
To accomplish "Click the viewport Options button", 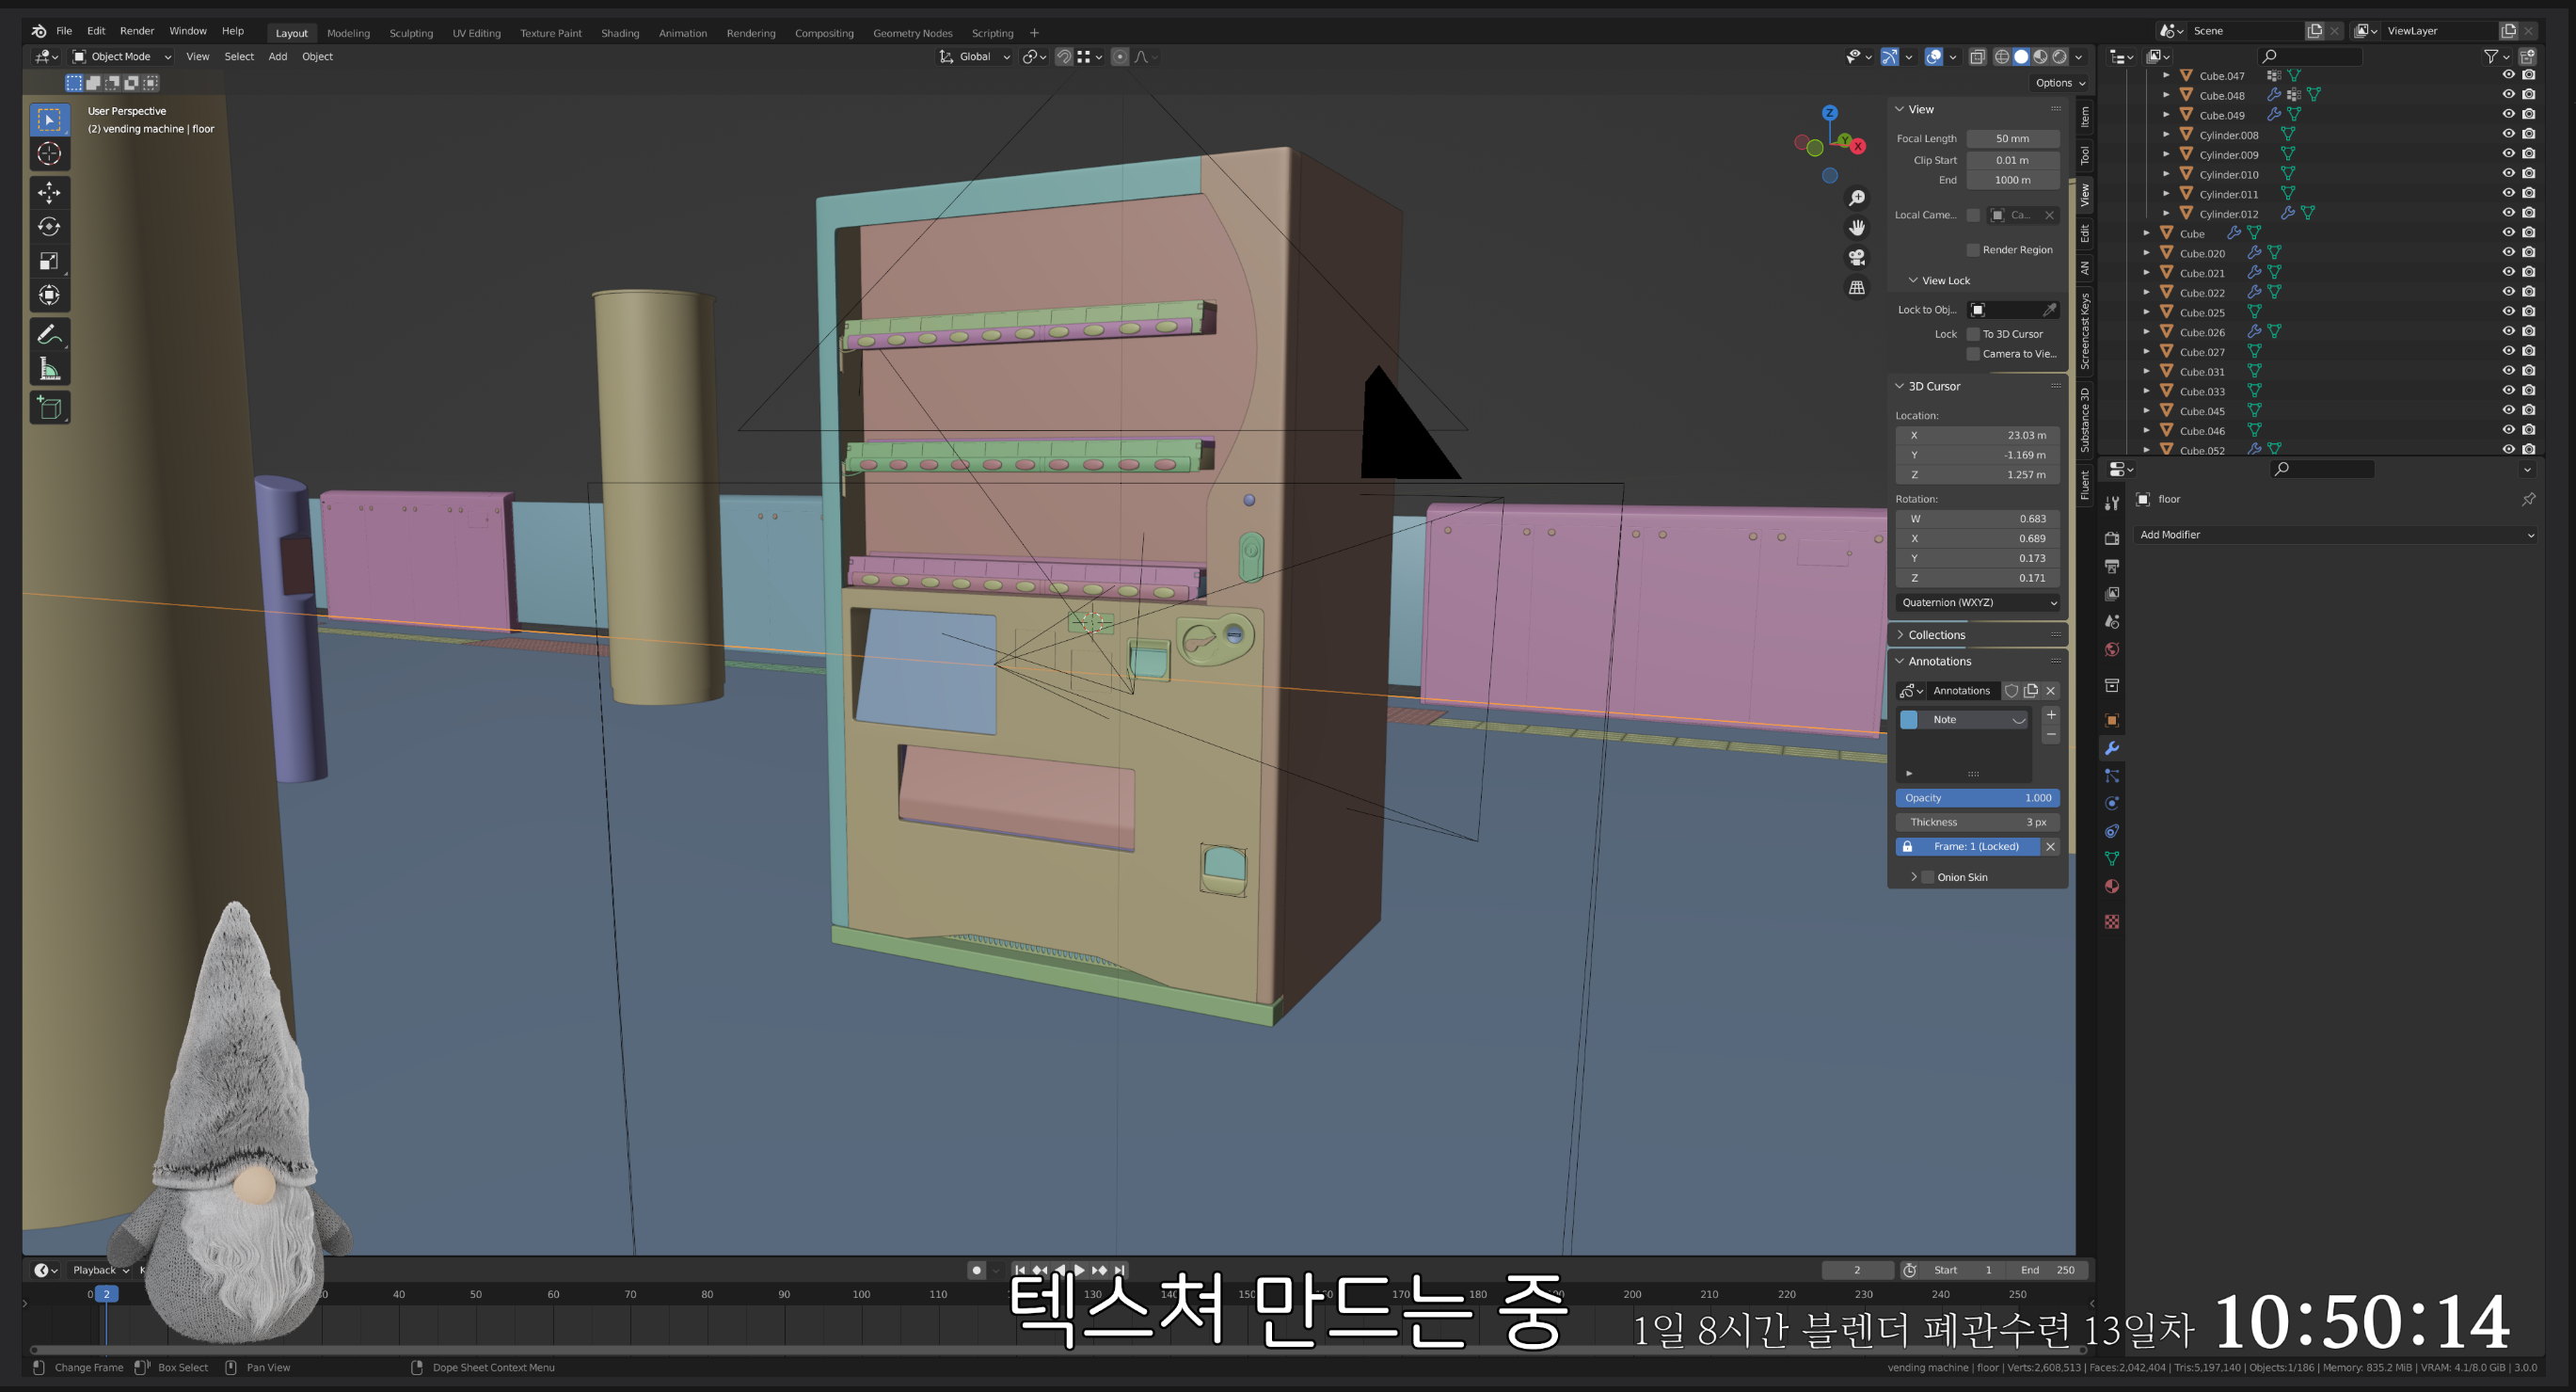I will click(x=2059, y=83).
